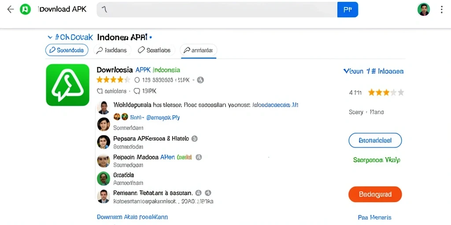
Task: Open the AHen link in Repeoin Madooa row
Action: [167, 157]
